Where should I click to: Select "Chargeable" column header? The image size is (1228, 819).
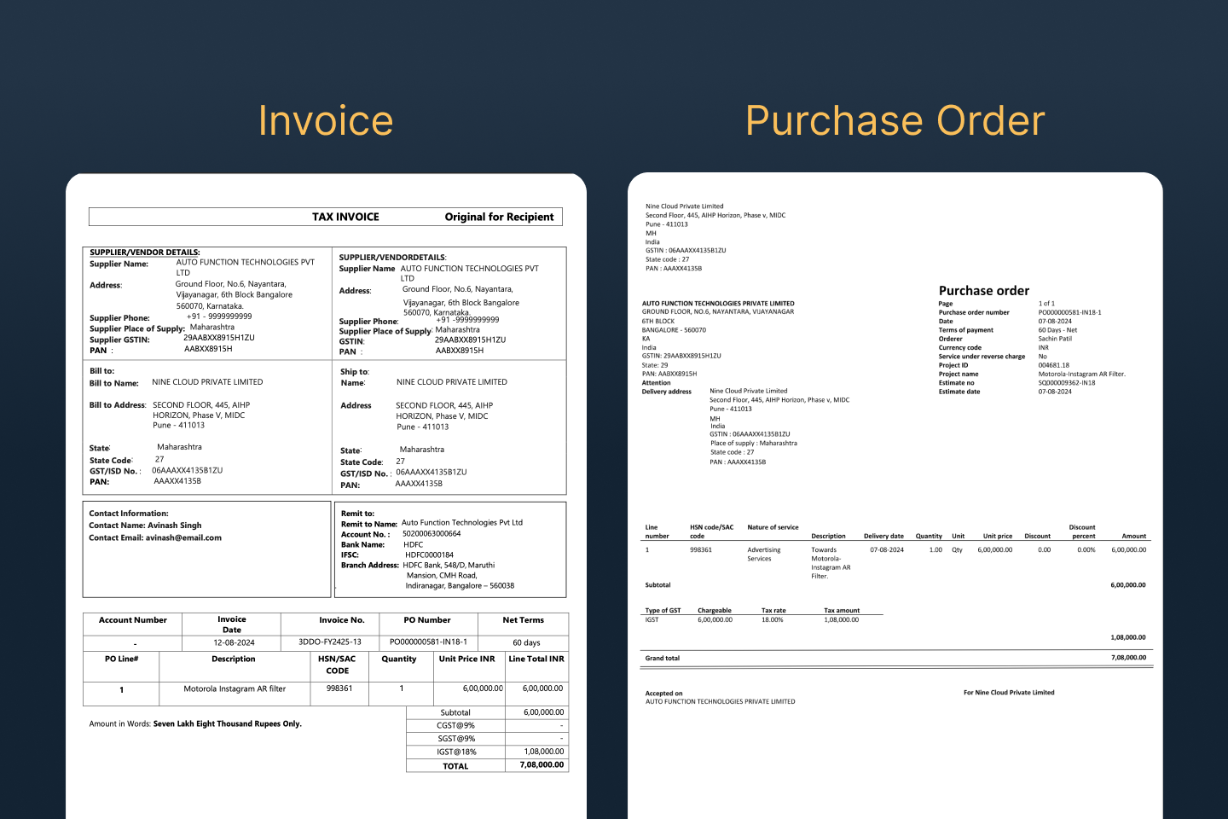pos(715,611)
